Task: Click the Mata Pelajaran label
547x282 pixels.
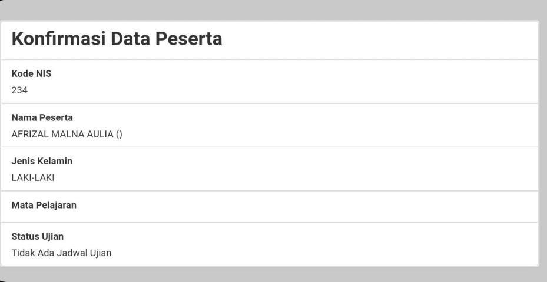Action: point(44,206)
